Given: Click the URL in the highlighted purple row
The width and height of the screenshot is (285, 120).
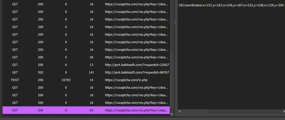Looking at the screenshot, I should (137, 110).
